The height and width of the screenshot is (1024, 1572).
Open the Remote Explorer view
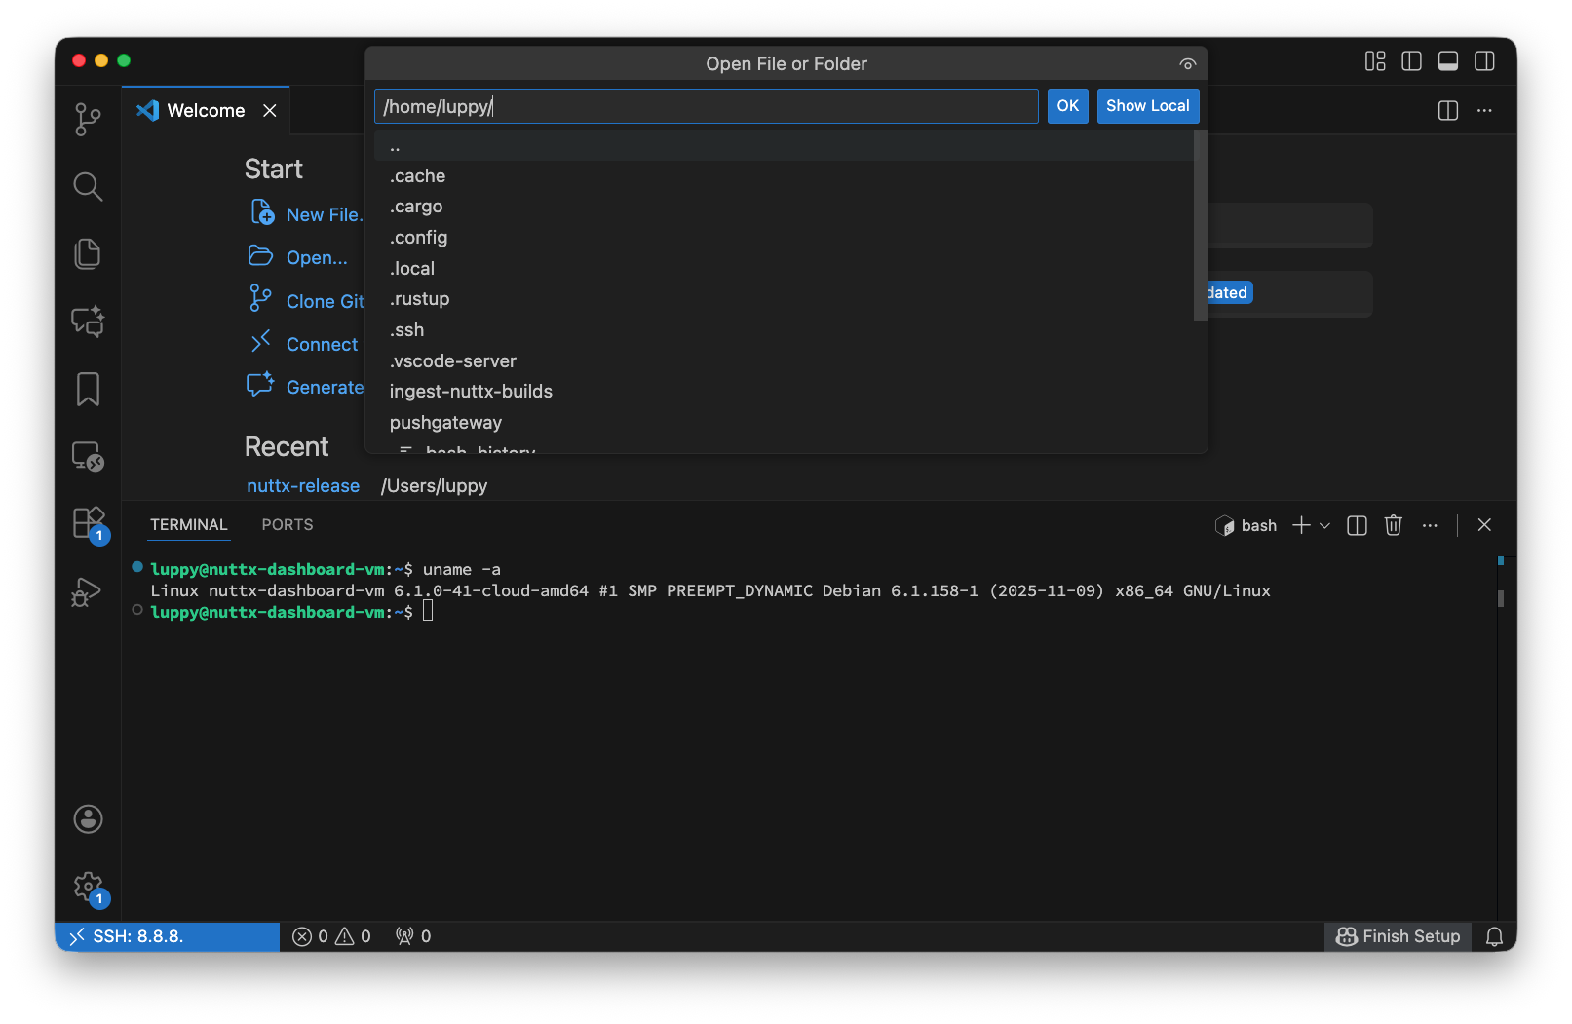(x=88, y=456)
